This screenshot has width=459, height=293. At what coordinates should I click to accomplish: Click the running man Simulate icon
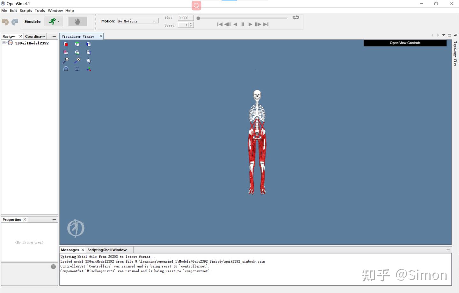[52, 21]
